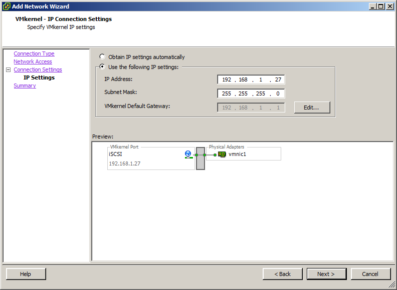
Task: Click the iSCSI port label in preview
Action: 115,154
